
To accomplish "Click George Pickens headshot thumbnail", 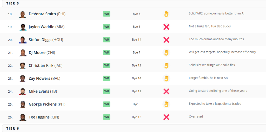I will pyautogui.click(x=23, y=104).
